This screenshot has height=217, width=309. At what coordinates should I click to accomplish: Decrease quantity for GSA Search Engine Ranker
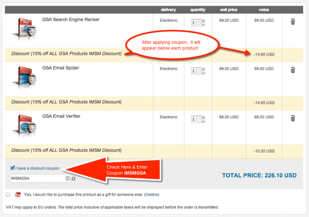(203, 25)
